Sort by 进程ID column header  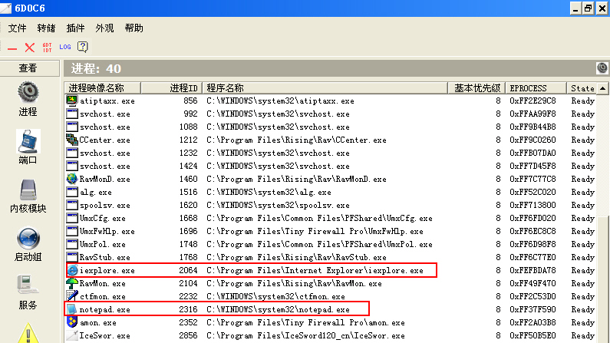[172, 88]
